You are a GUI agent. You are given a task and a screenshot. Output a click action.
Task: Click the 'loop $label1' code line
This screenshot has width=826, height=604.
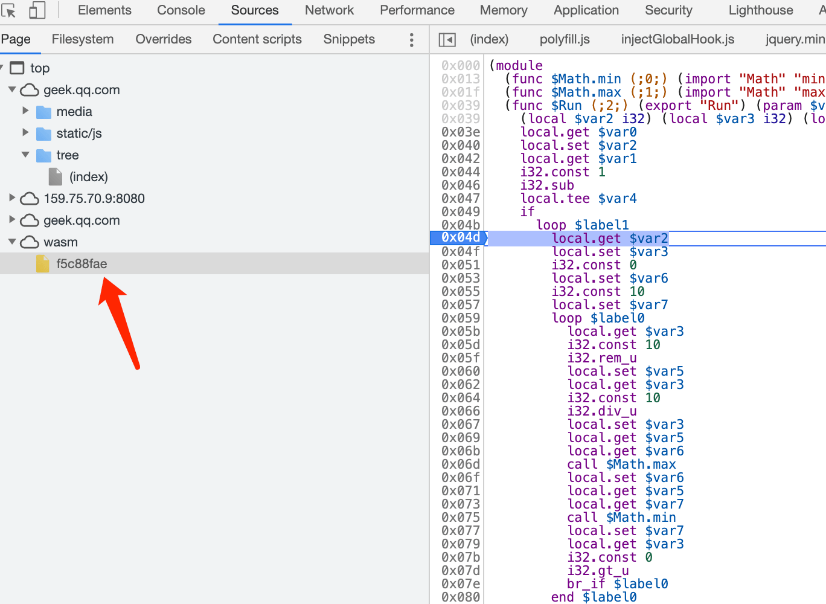(583, 225)
